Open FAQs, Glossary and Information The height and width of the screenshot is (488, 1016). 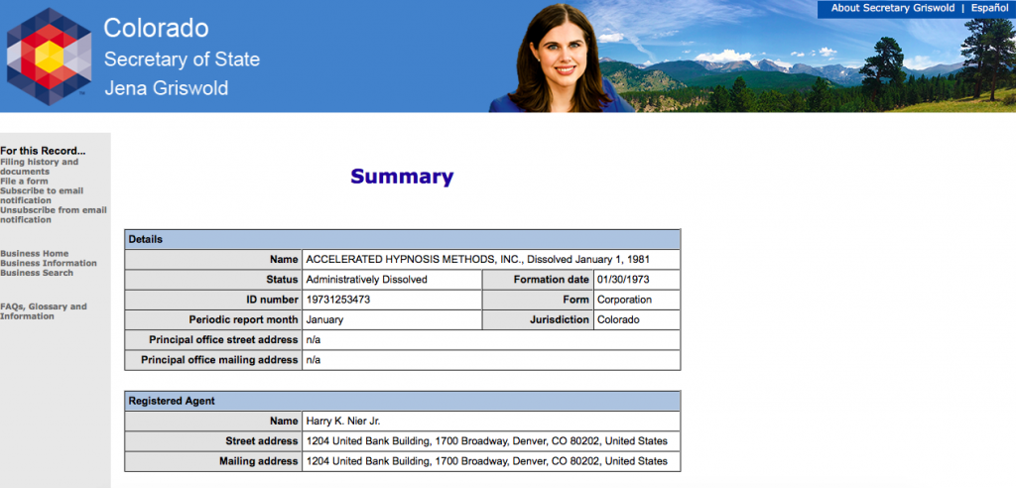[x=43, y=311]
